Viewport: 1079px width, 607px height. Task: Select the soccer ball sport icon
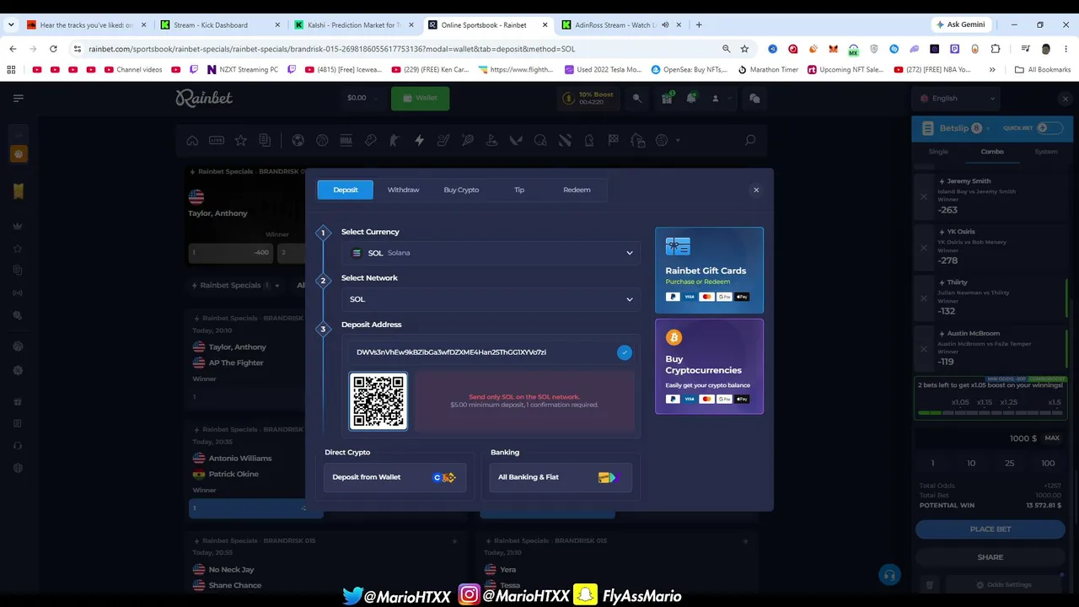(x=298, y=140)
